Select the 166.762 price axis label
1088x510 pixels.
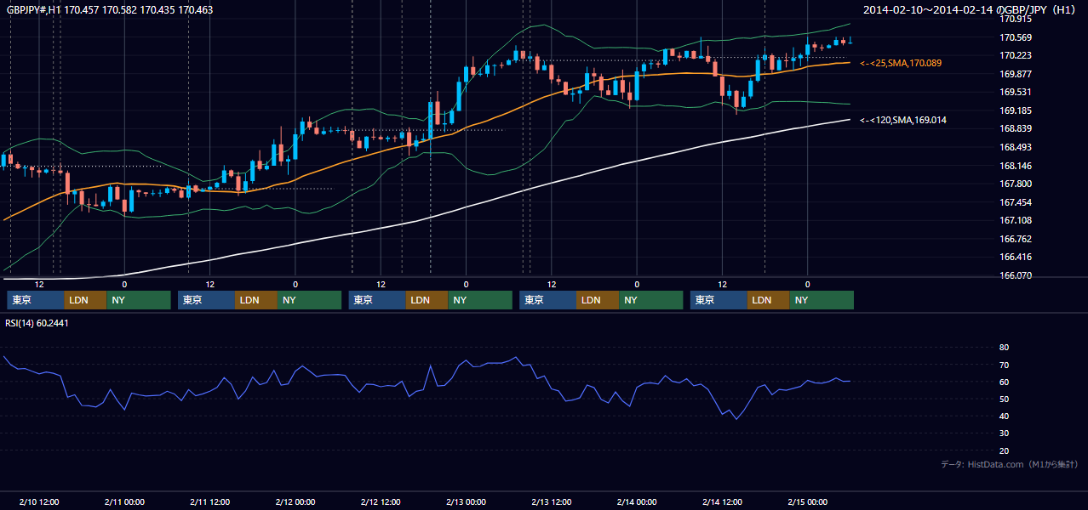(x=1016, y=239)
